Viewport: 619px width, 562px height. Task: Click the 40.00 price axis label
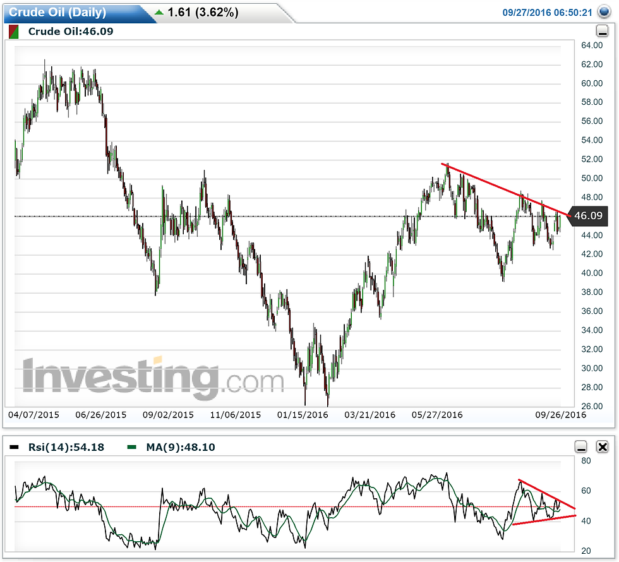point(592,273)
